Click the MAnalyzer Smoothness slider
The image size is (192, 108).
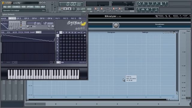pyautogui.click(x=155, y=25)
